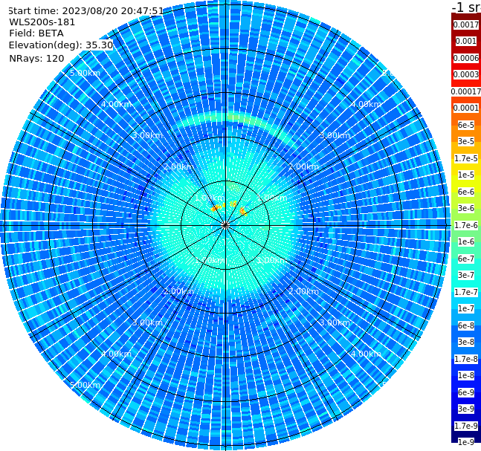
Task: Select the lower-left 5.00km range label
Action: [x=85, y=385]
